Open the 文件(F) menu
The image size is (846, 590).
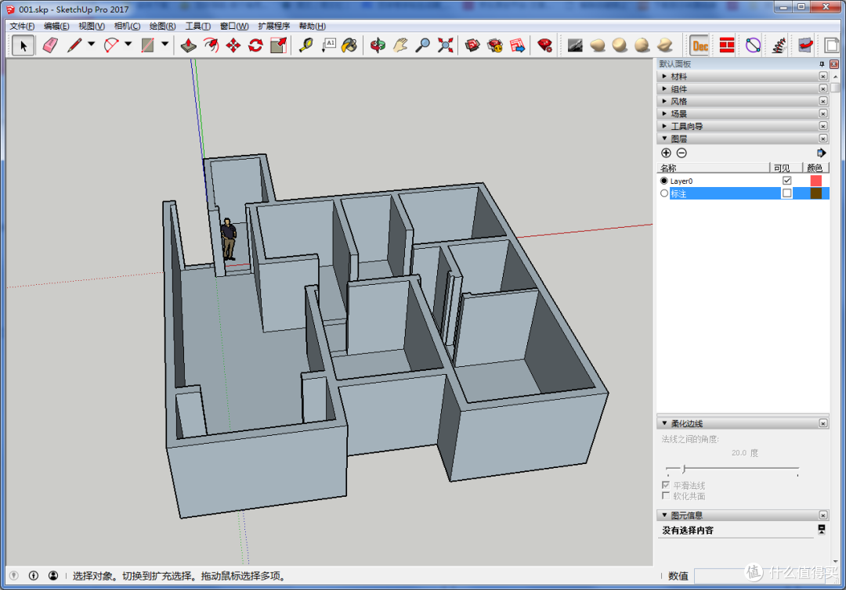22,26
